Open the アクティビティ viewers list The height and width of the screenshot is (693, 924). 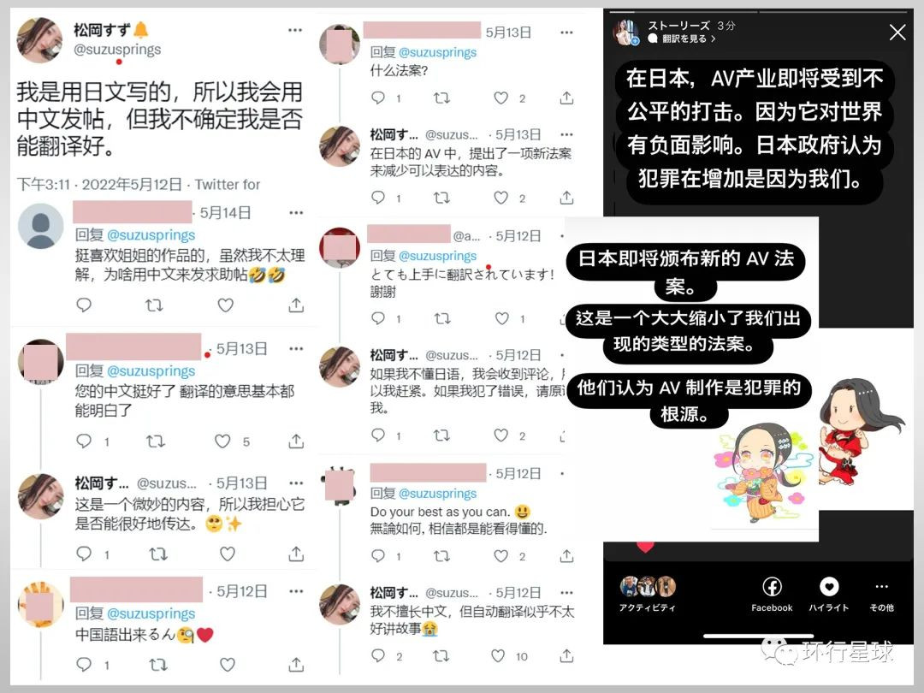(x=647, y=594)
